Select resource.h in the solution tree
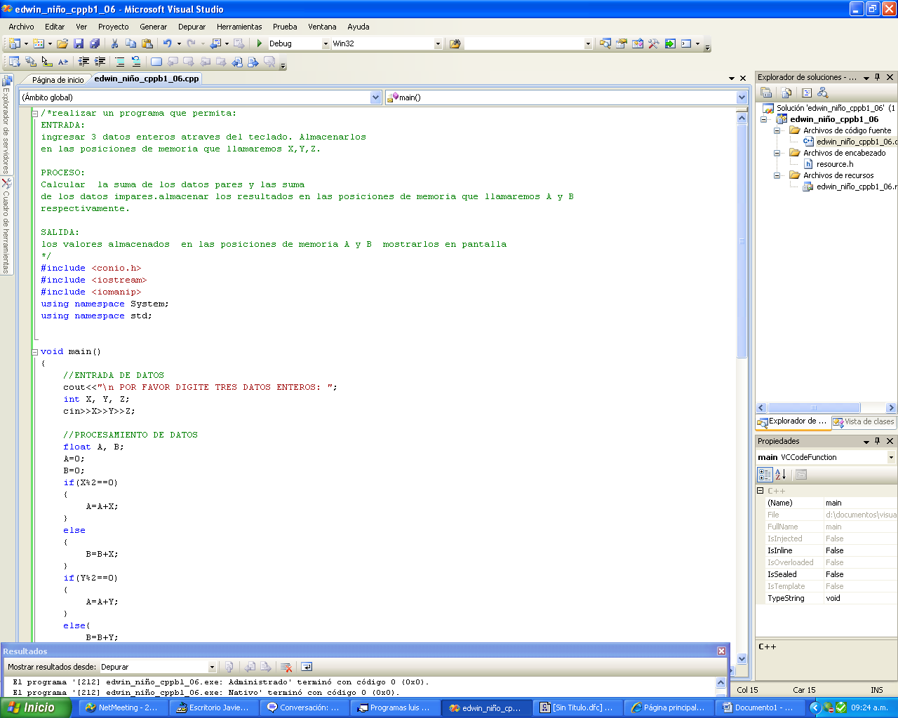Viewport: 898px width, 718px height. pyautogui.click(x=835, y=164)
